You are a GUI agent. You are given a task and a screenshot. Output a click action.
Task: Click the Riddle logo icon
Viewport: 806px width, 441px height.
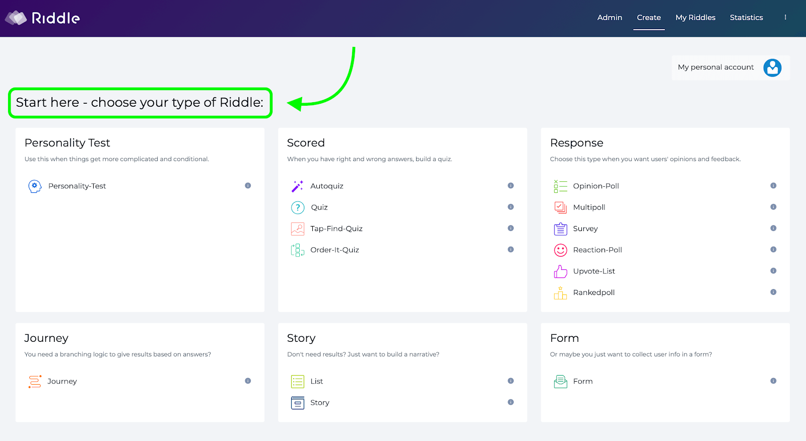click(16, 18)
